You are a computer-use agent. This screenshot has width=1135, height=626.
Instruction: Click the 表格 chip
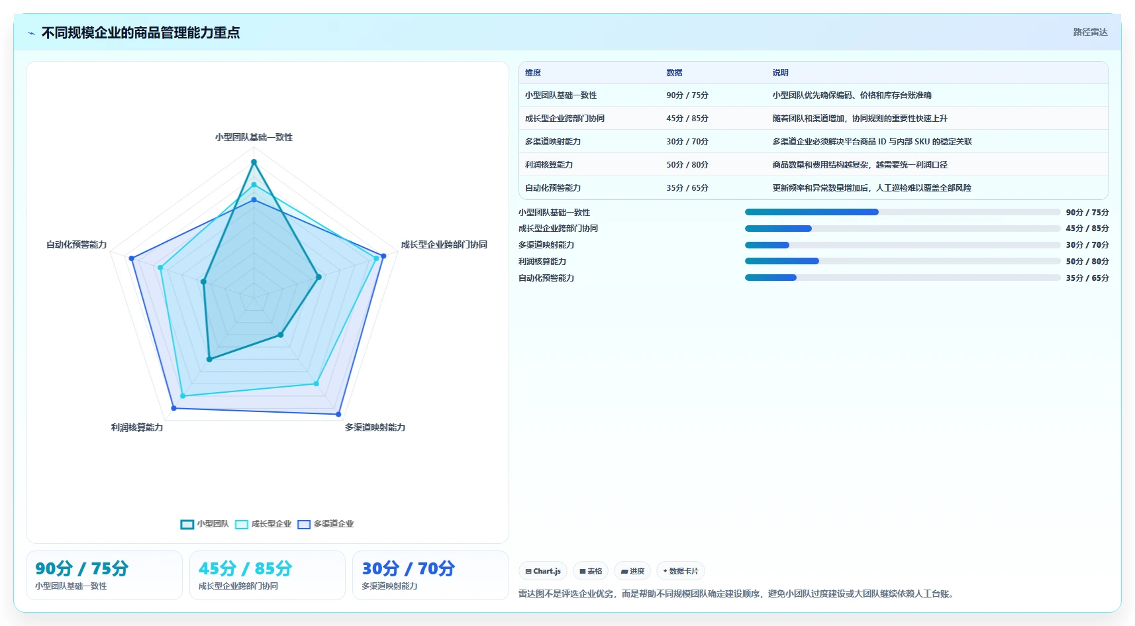coord(591,571)
